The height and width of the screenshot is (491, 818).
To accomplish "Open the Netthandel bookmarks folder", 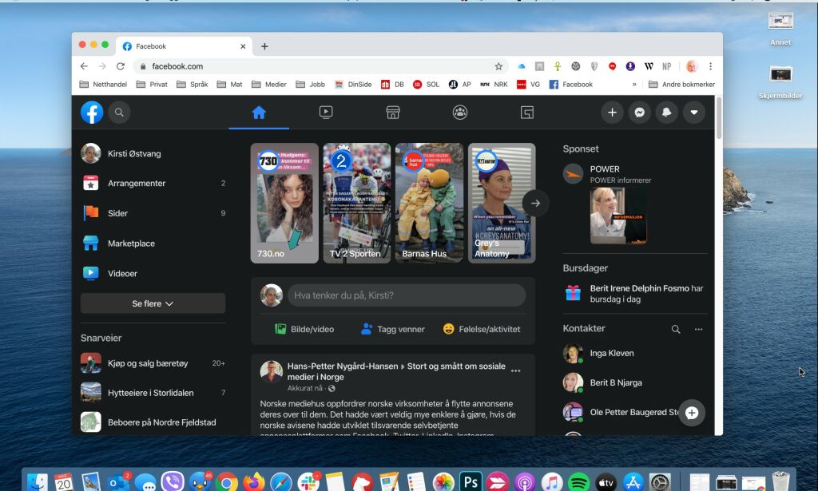I will 103,85.
